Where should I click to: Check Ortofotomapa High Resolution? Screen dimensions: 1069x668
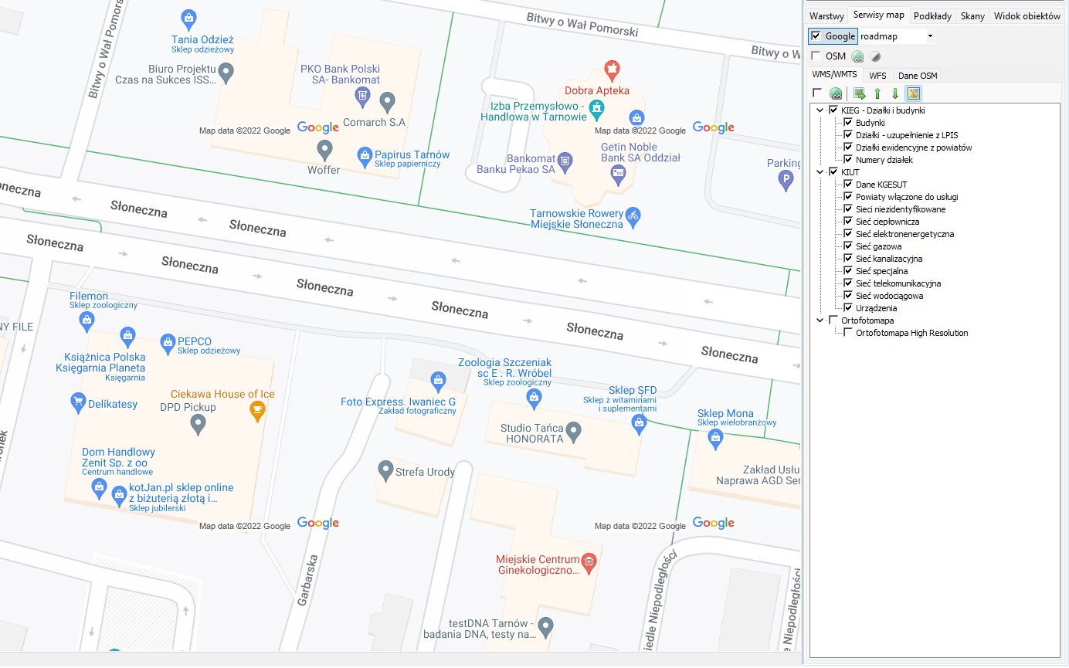[848, 333]
